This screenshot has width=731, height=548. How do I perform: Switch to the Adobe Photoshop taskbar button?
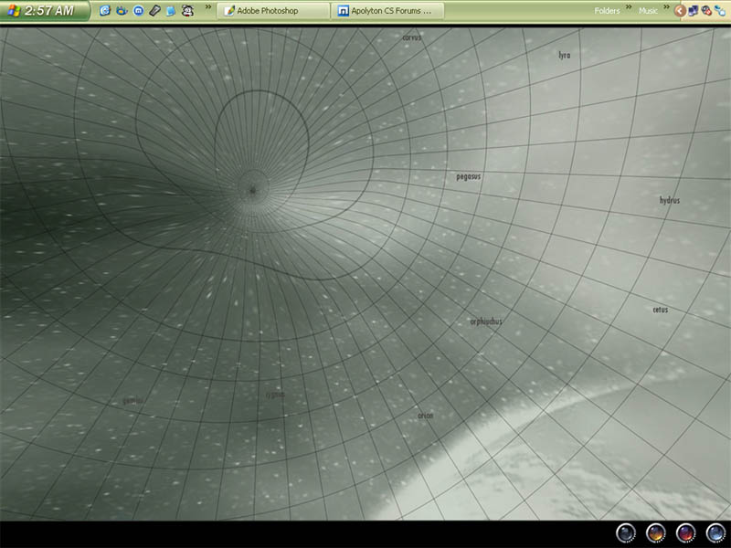(274, 11)
